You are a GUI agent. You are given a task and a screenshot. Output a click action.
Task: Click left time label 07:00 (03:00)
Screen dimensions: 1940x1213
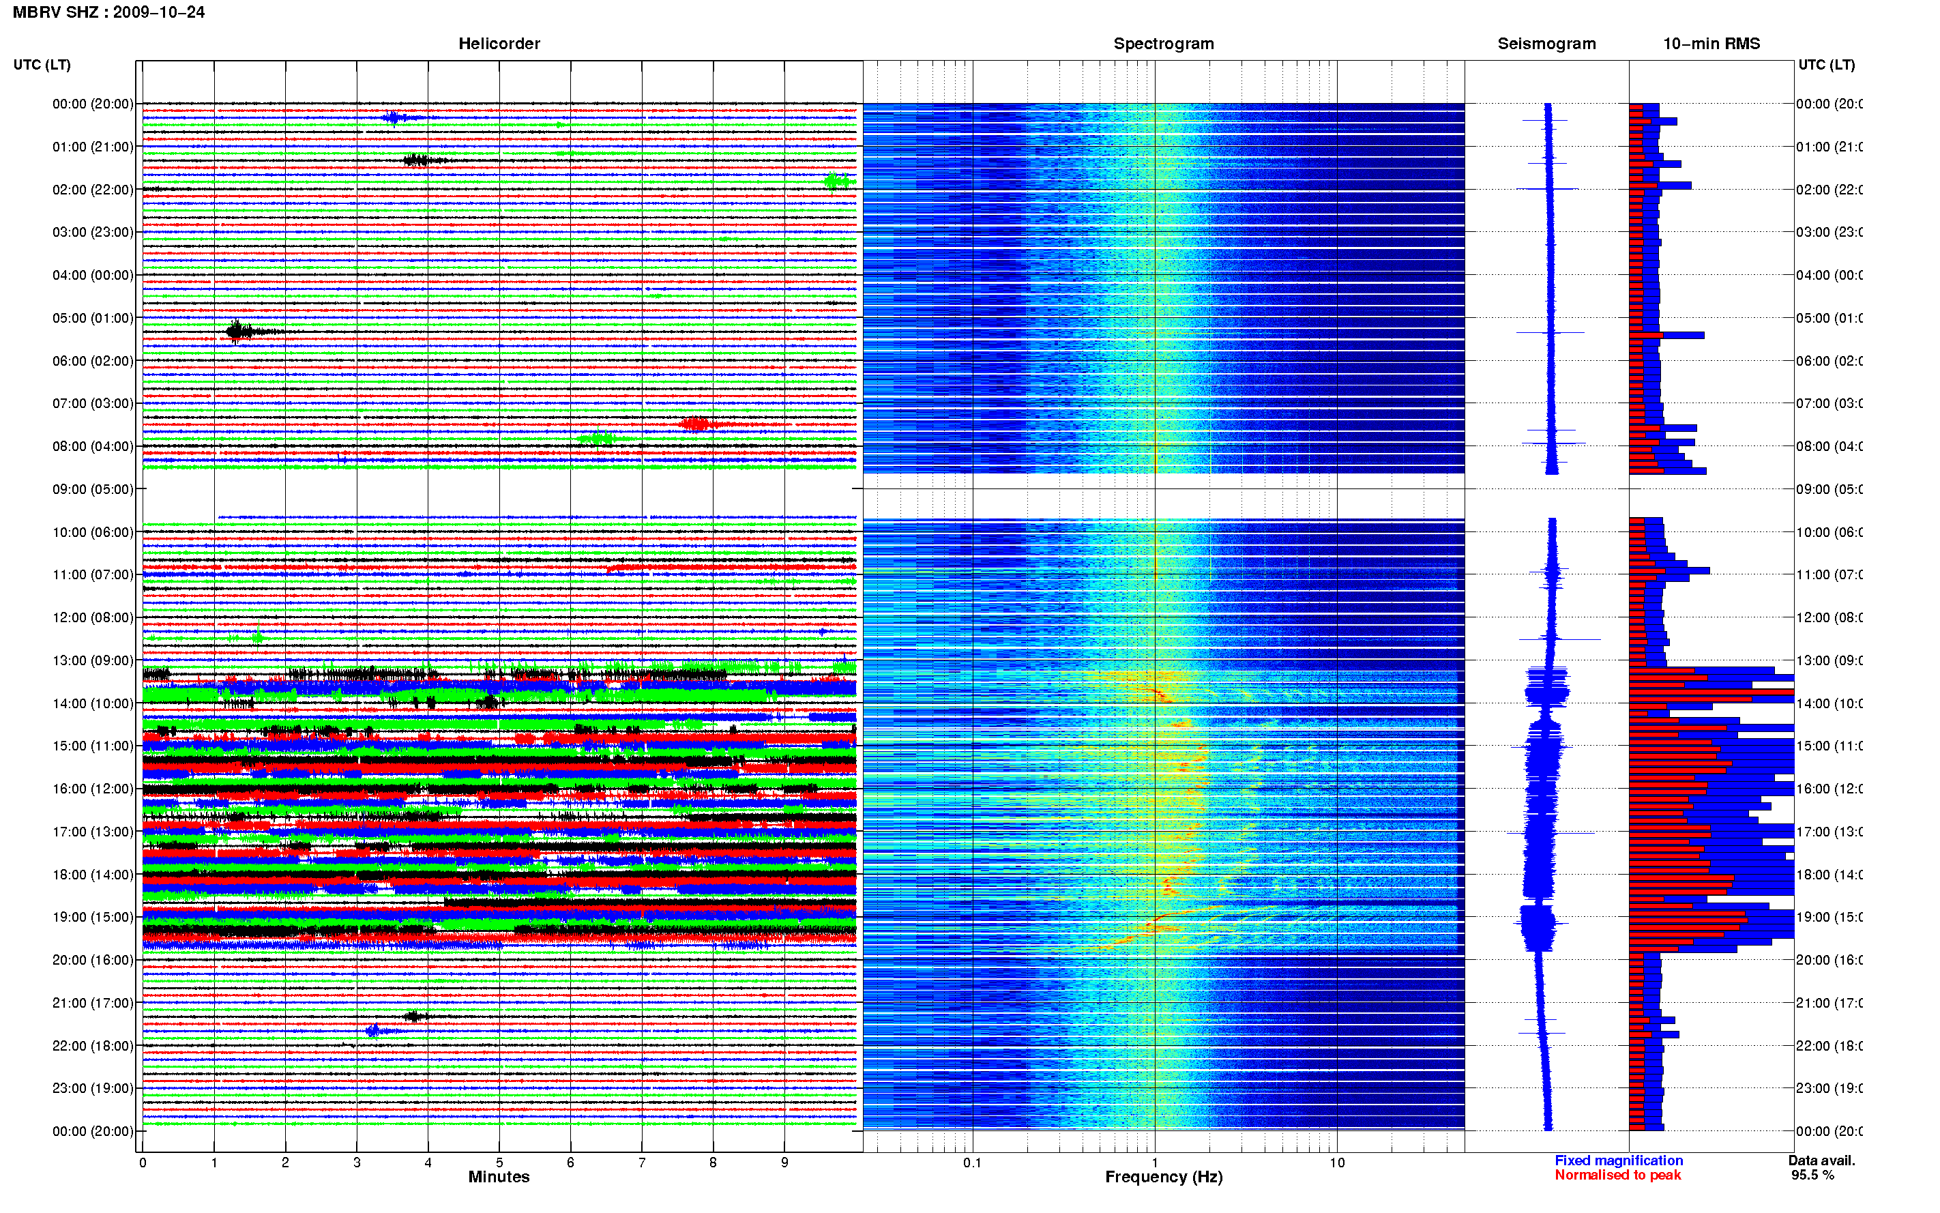93,403
